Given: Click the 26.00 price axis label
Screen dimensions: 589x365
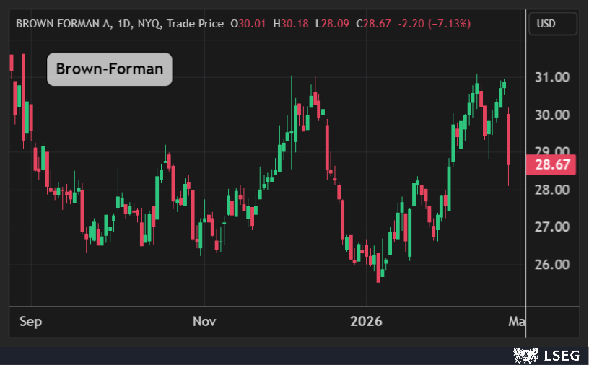Looking at the screenshot, I should (553, 265).
